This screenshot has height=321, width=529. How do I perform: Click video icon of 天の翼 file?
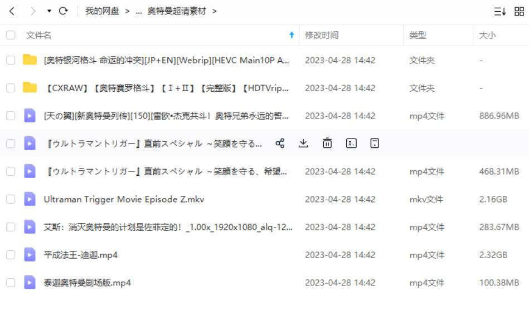30,116
